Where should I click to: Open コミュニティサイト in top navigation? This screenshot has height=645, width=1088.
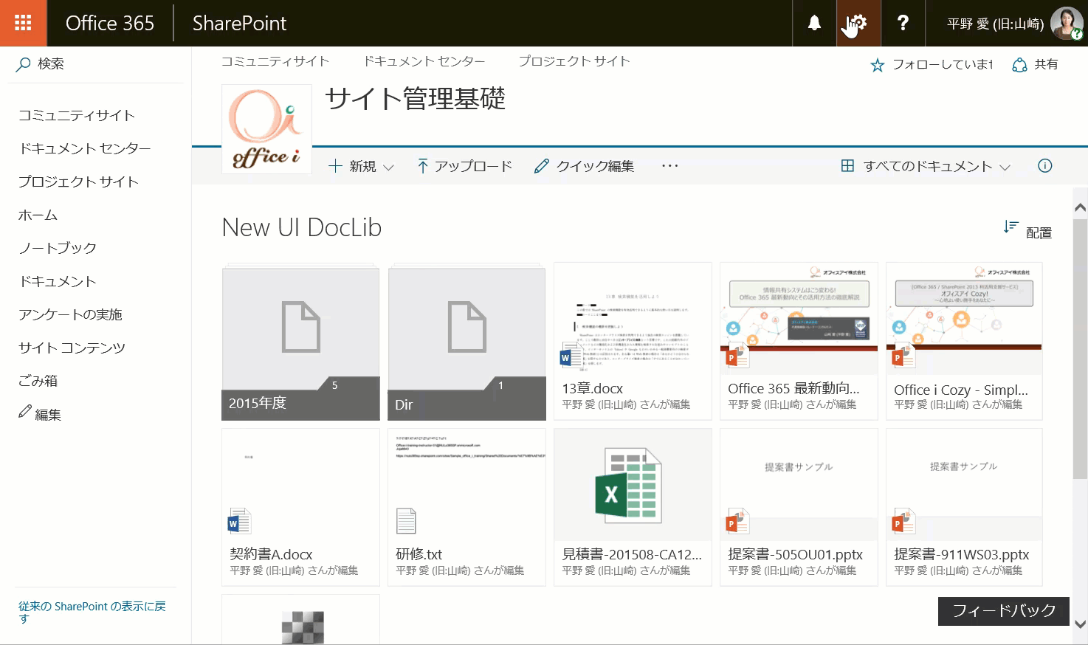click(275, 61)
